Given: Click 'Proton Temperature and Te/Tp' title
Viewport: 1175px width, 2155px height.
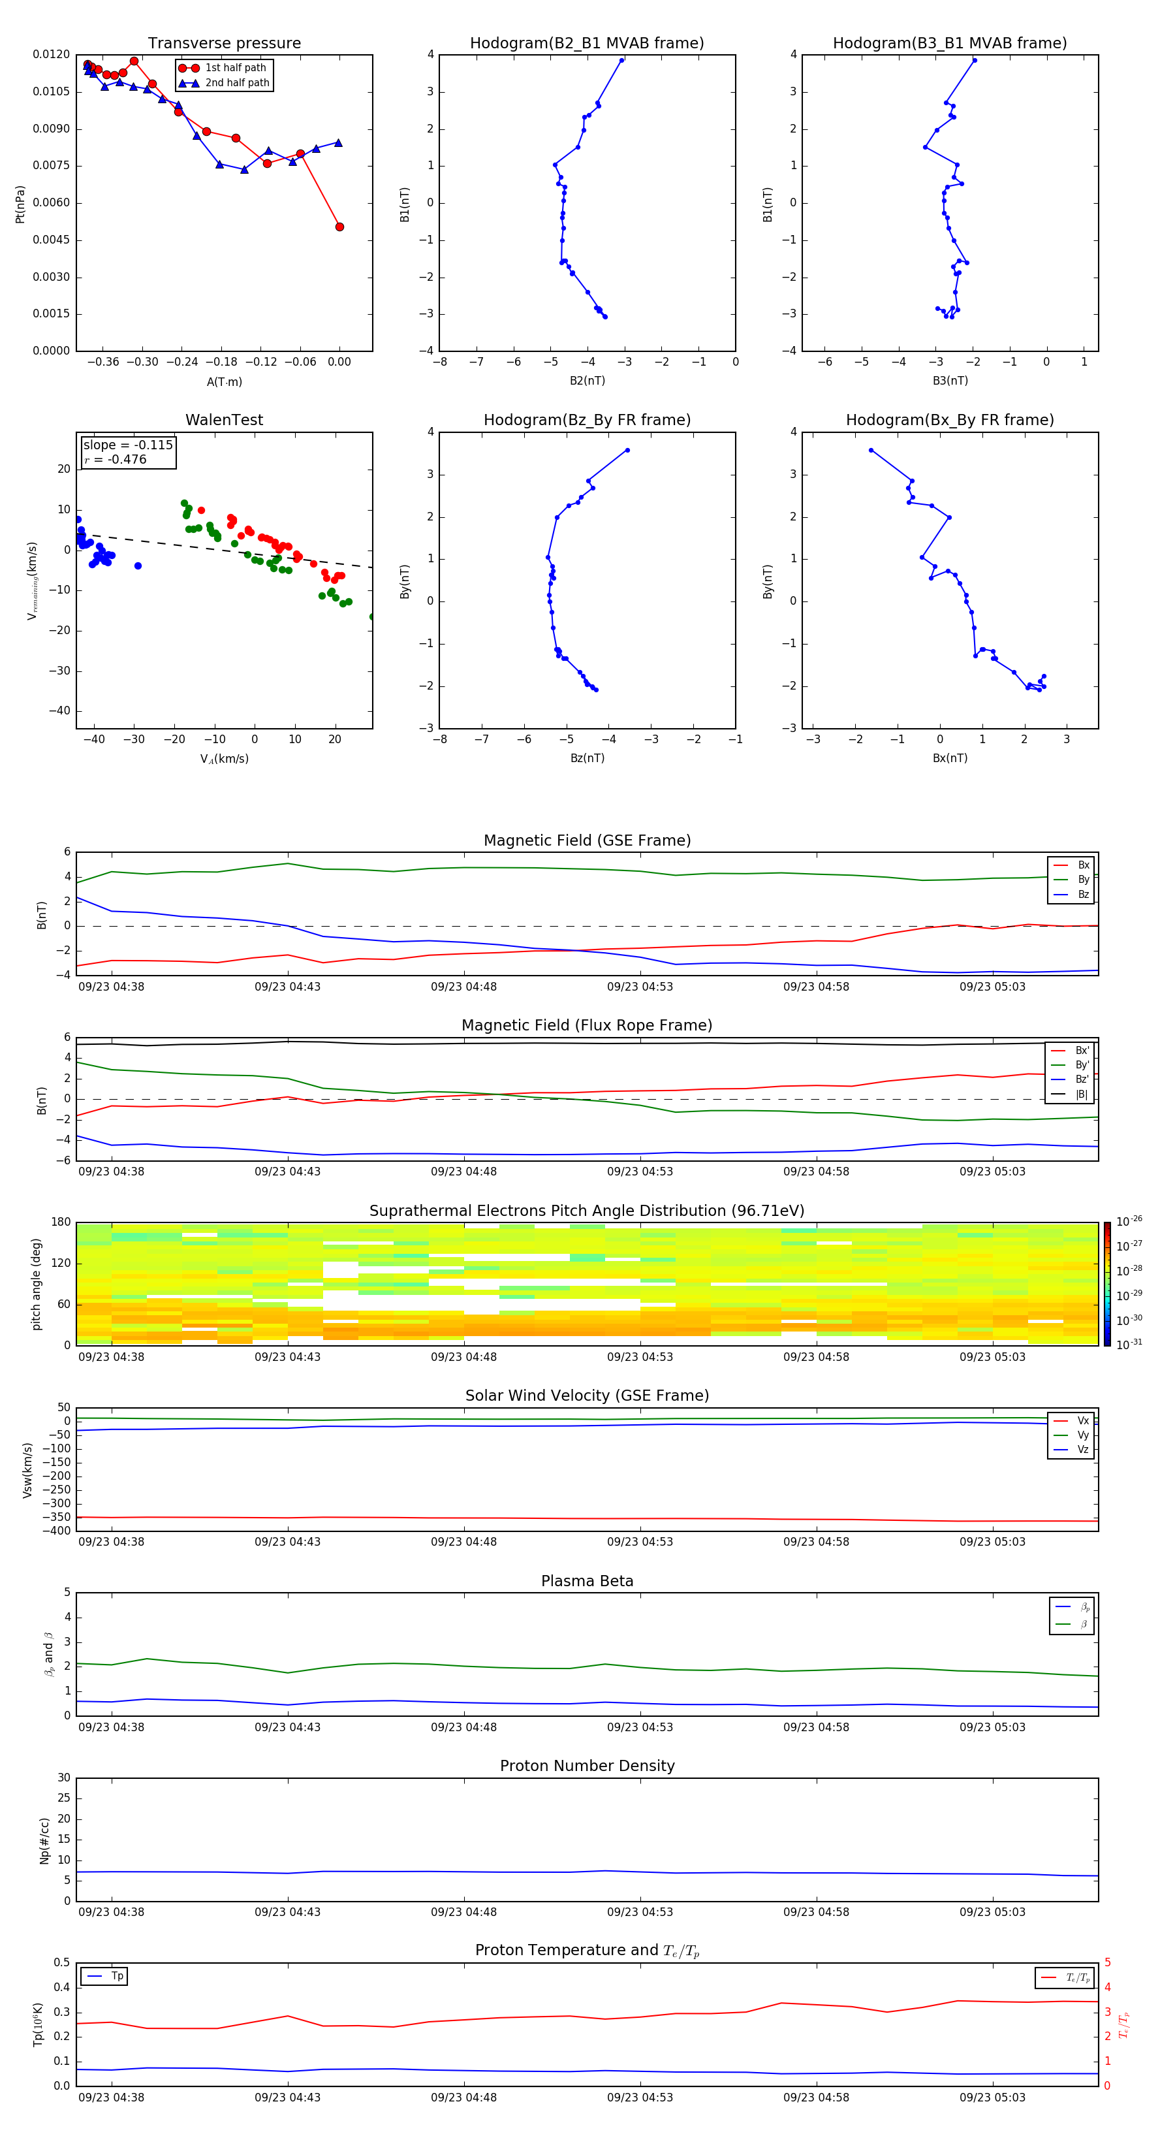Looking at the screenshot, I should pos(587,1951).
